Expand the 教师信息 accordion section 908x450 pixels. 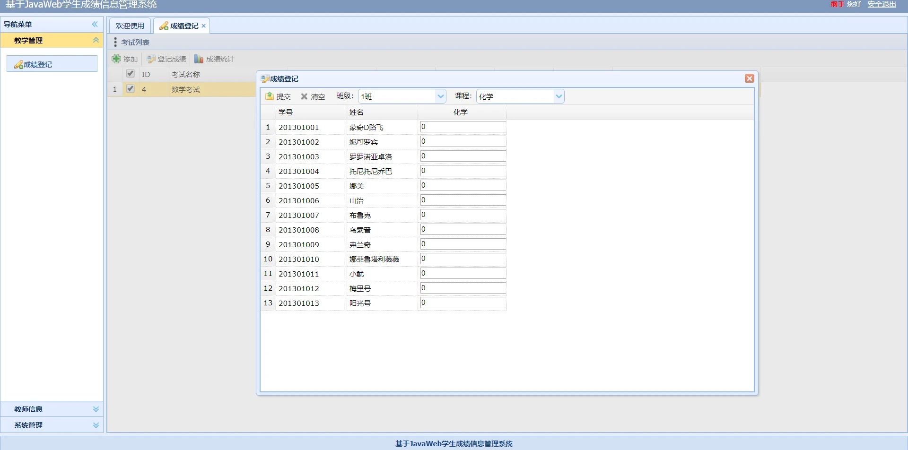coord(96,409)
